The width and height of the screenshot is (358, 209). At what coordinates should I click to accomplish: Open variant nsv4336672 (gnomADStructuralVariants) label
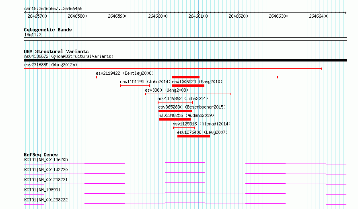[69, 56]
